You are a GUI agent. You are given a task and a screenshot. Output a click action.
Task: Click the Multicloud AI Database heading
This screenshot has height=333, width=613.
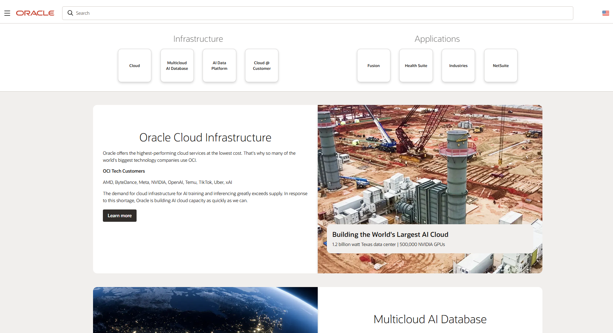[x=430, y=319]
